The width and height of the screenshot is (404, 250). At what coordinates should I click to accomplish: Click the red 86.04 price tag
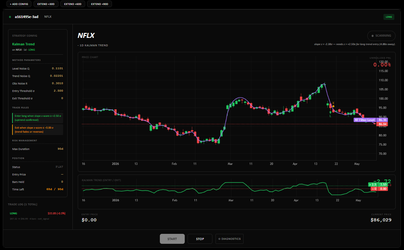pos(383,124)
